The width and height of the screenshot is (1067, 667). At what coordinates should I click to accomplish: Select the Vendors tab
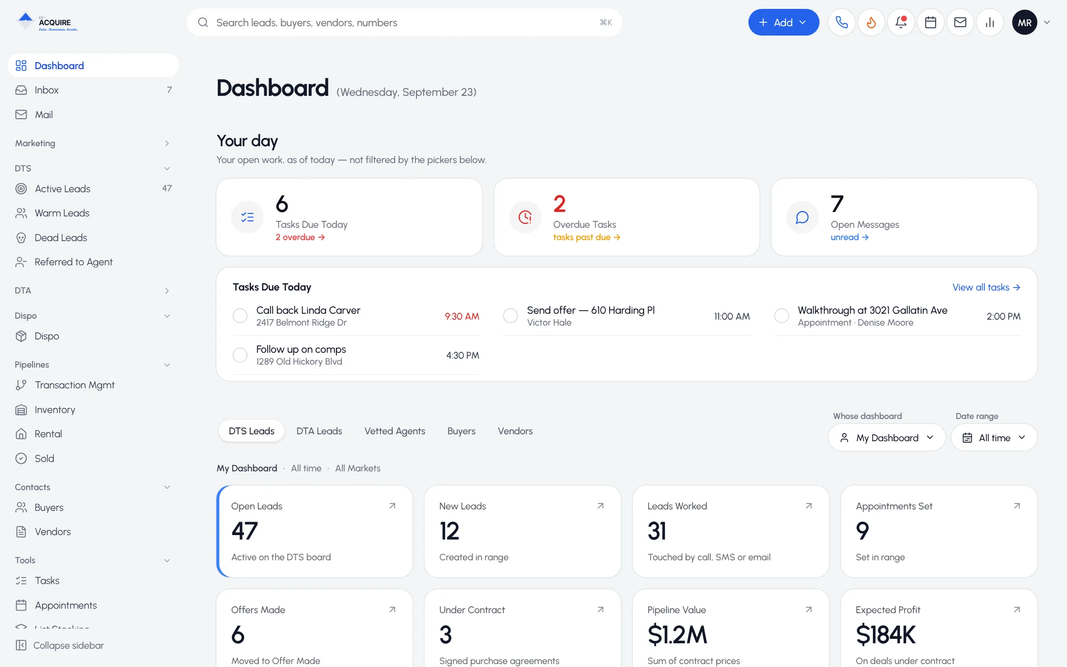click(x=515, y=431)
